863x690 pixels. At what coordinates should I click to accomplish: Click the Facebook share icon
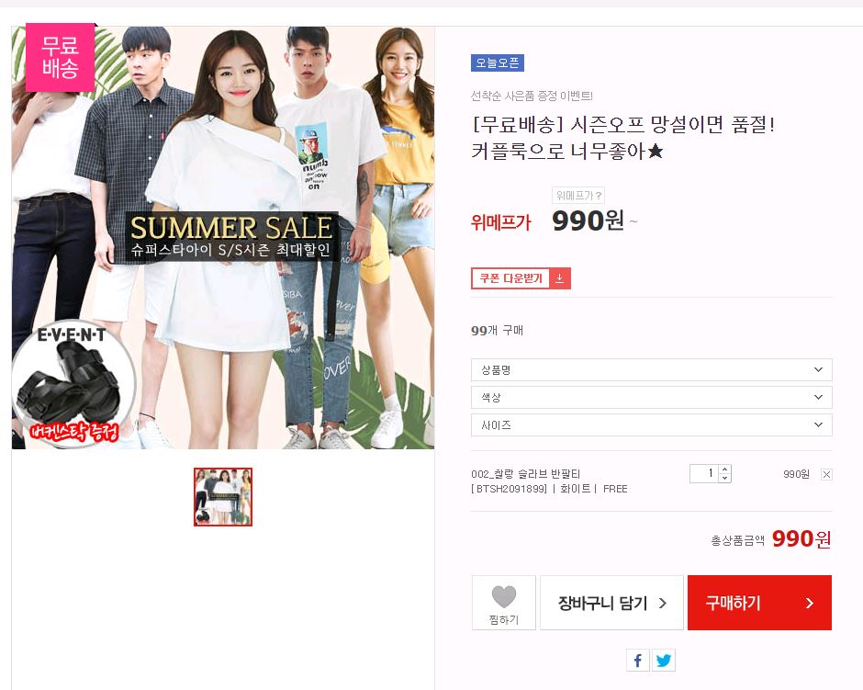[637, 660]
